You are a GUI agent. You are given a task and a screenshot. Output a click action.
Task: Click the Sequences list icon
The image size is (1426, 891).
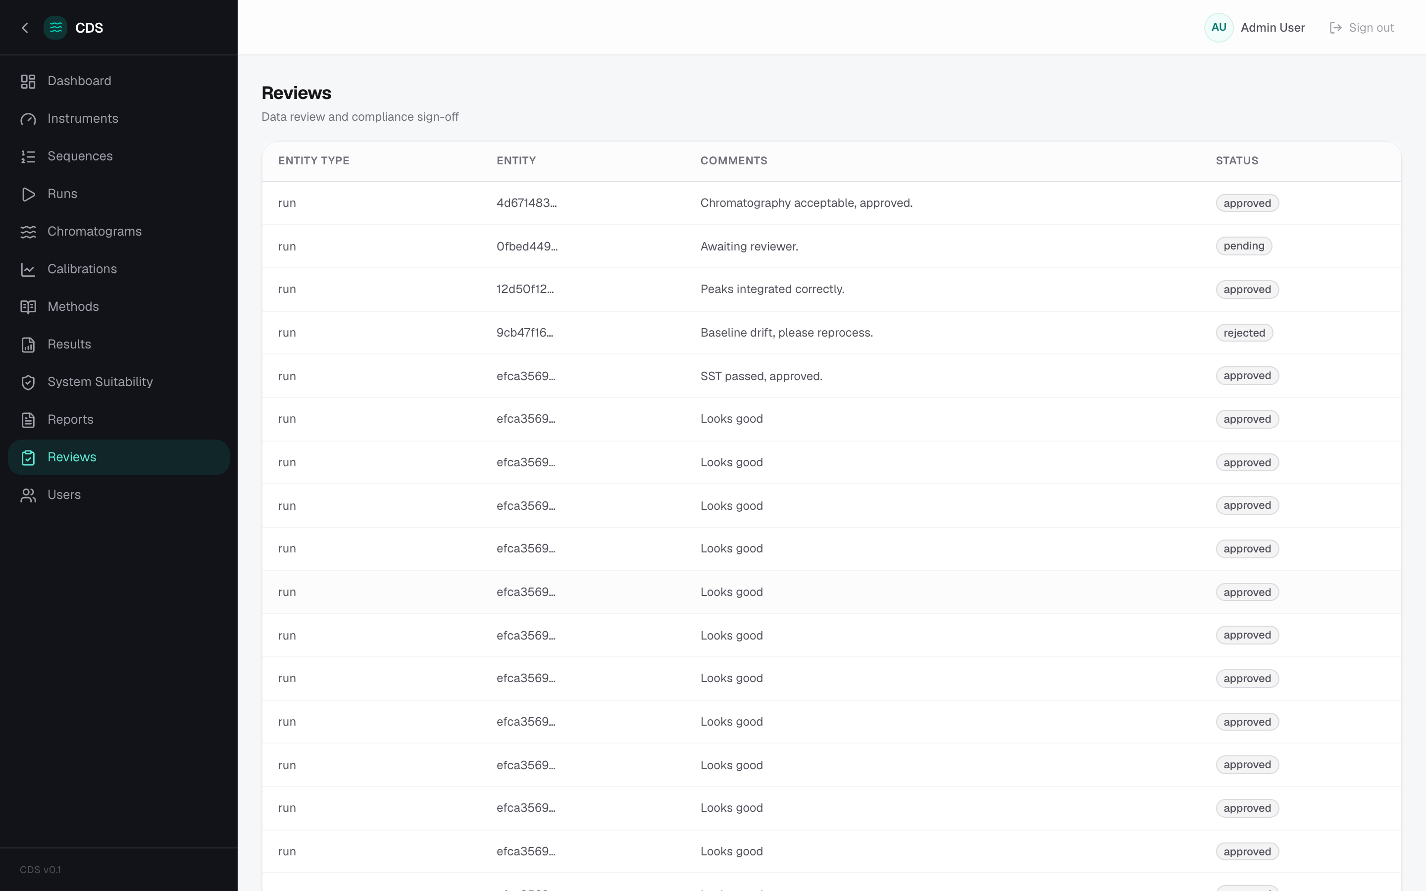pos(28,157)
